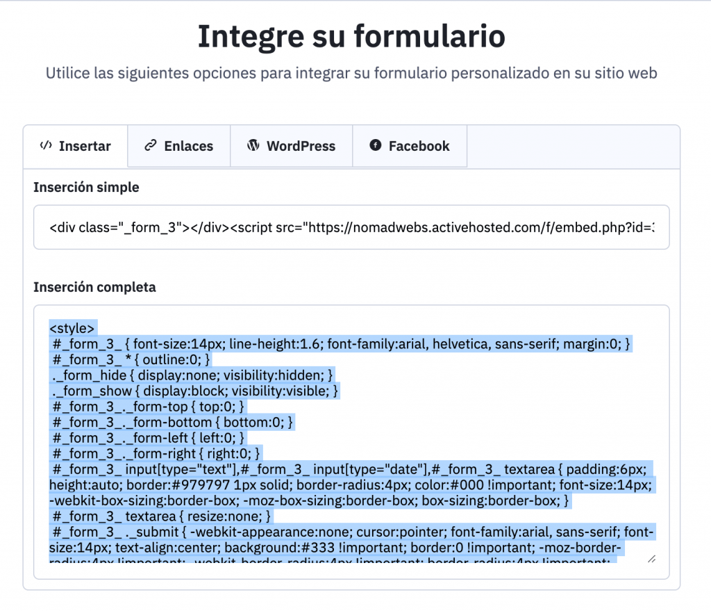Click the "Integre su formulario" heading
Image resolution: width=711 pixels, height=611 pixels.
pos(351,36)
